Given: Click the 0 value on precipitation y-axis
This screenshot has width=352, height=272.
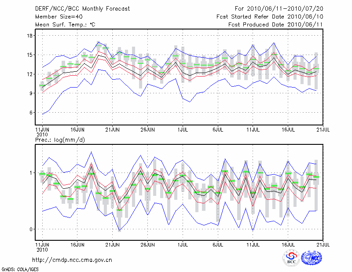Looking at the screenshot, I should [32, 229].
